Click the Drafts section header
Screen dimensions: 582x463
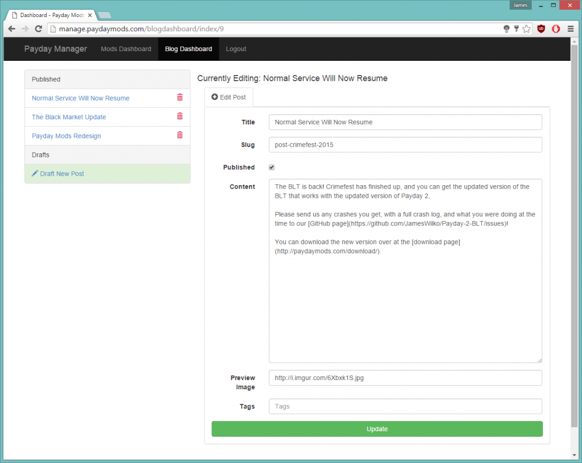coord(107,155)
